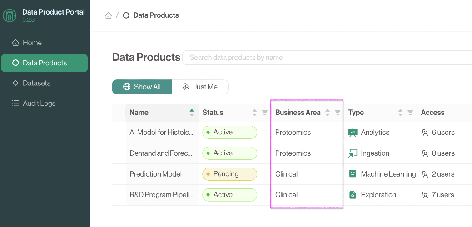Open the R&D Program Pipeli... product
The width and height of the screenshot is (472, 227).
(x=161, y=195)
